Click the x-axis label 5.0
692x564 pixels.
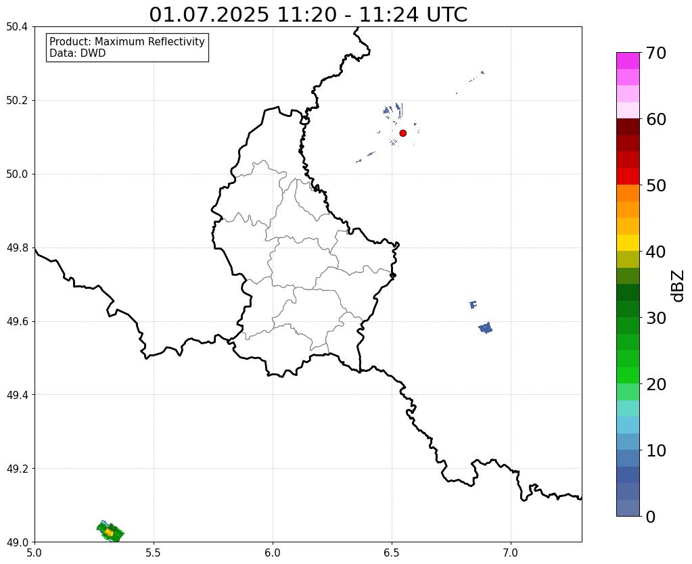[x=34, y=553]
